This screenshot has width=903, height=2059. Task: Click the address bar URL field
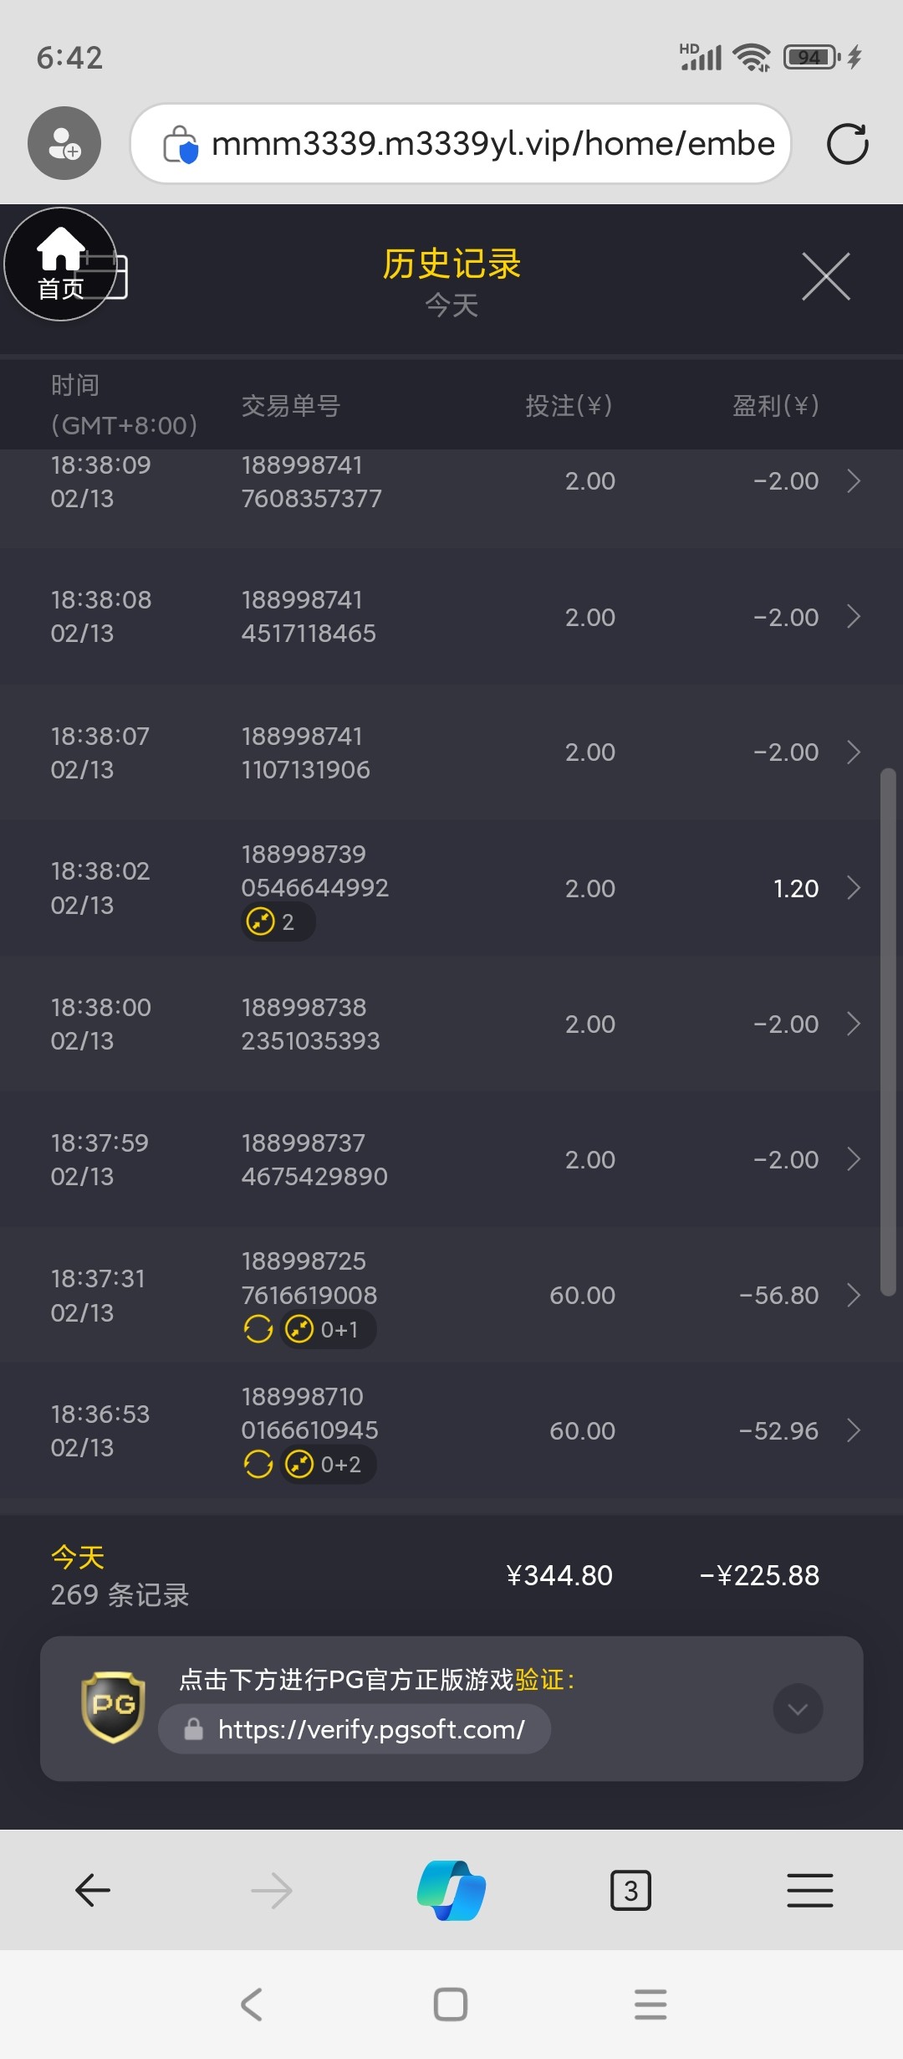coord(492,144)
